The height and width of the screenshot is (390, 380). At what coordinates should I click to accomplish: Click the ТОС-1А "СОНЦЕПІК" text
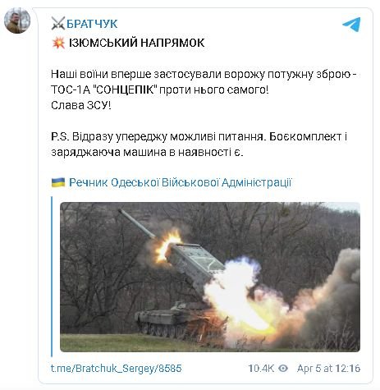pyautogui.click(x=105, y=89)
